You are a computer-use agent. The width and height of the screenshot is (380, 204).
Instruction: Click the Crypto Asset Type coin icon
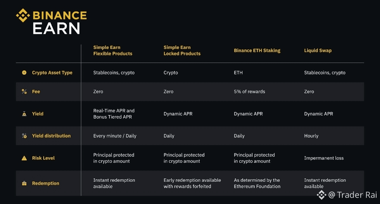tap(24, 73)
